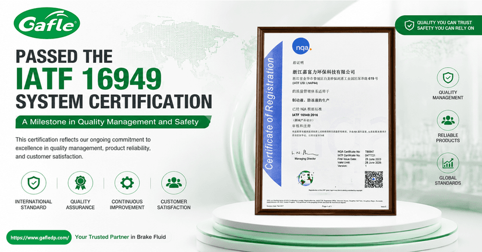Click 'IATF 16949:2016' on the certificate
The height and width of the screenshot is (252, 482).
click(305, 115)
